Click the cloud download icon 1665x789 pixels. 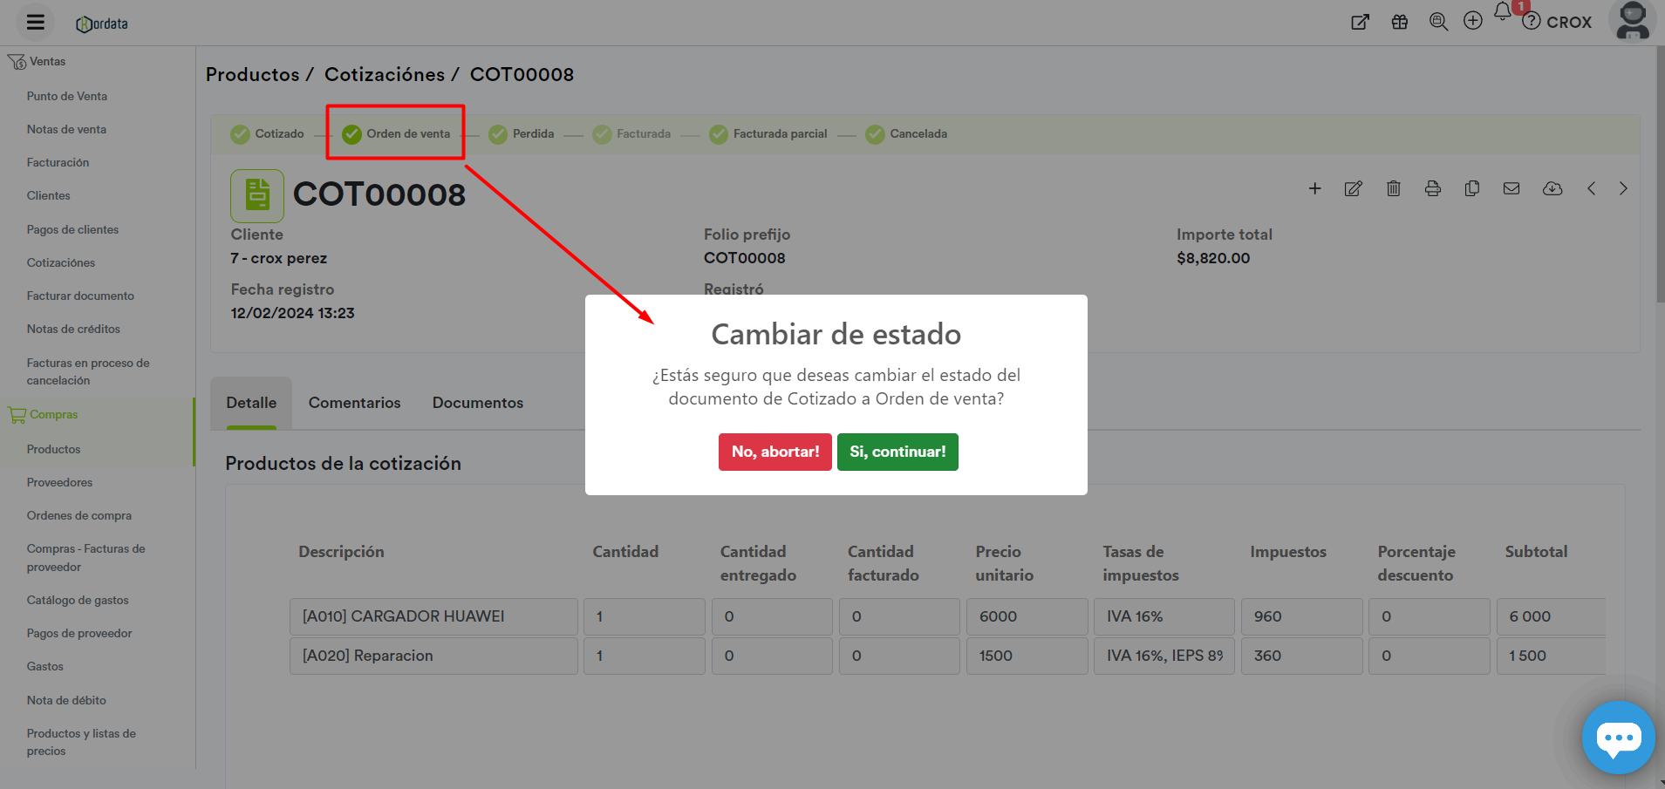click(x=1552, y=188)
